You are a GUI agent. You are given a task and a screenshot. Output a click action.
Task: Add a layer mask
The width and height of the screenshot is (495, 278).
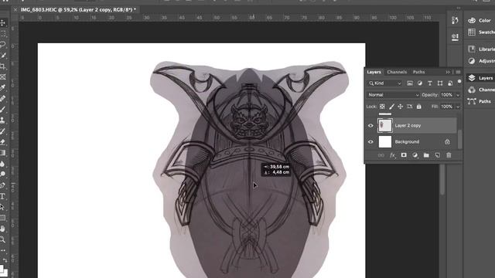click(x=404, y=155)
